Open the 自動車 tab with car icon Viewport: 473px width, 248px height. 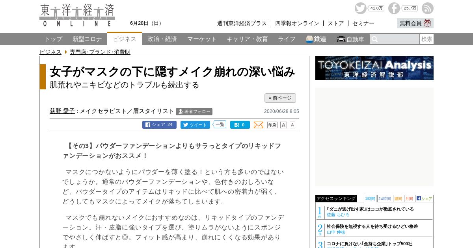coord(350,39)
